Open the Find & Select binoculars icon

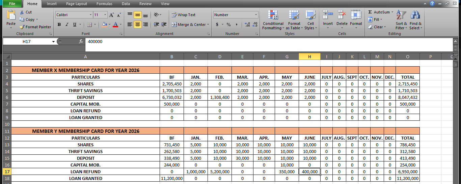(x=415, y=15)
